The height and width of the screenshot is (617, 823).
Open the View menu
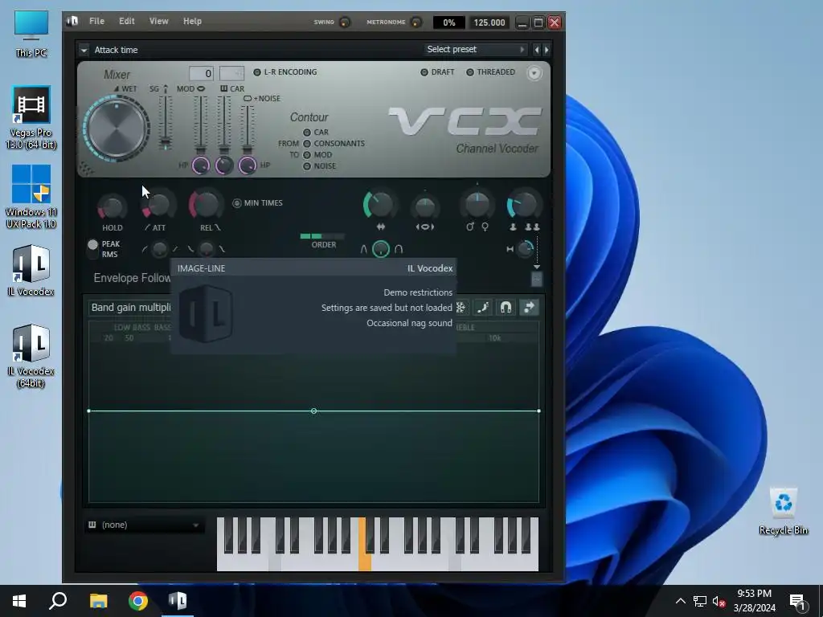[158, 21]
